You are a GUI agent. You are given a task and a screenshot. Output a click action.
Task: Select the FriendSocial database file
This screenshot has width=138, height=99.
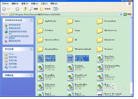(77, 77)
